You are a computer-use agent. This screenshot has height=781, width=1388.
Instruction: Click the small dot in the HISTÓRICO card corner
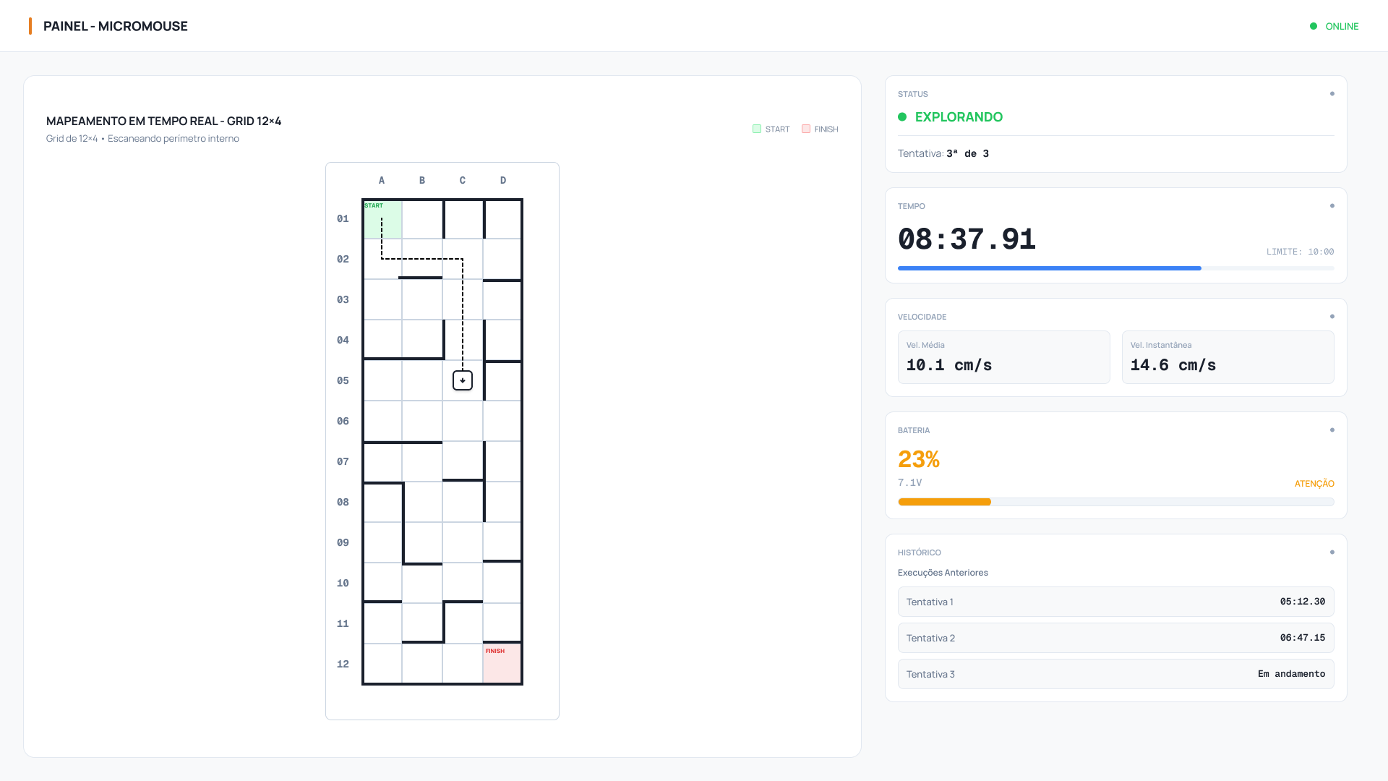[x=1332, y=552]
